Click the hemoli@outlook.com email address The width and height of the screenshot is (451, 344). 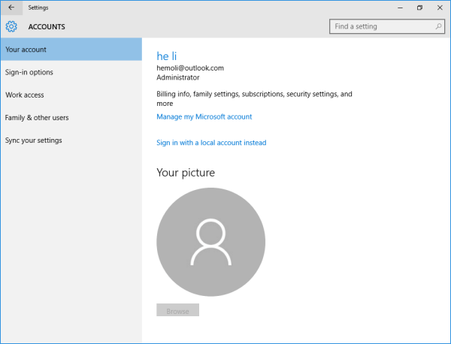[x=190, y=68]
